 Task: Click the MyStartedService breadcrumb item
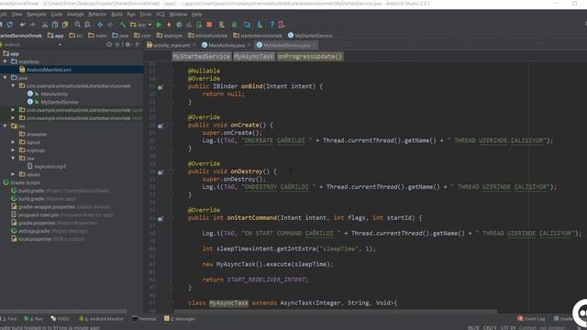(x=310, y=36)
